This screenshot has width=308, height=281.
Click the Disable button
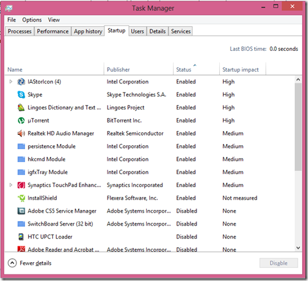click(279, 263)
